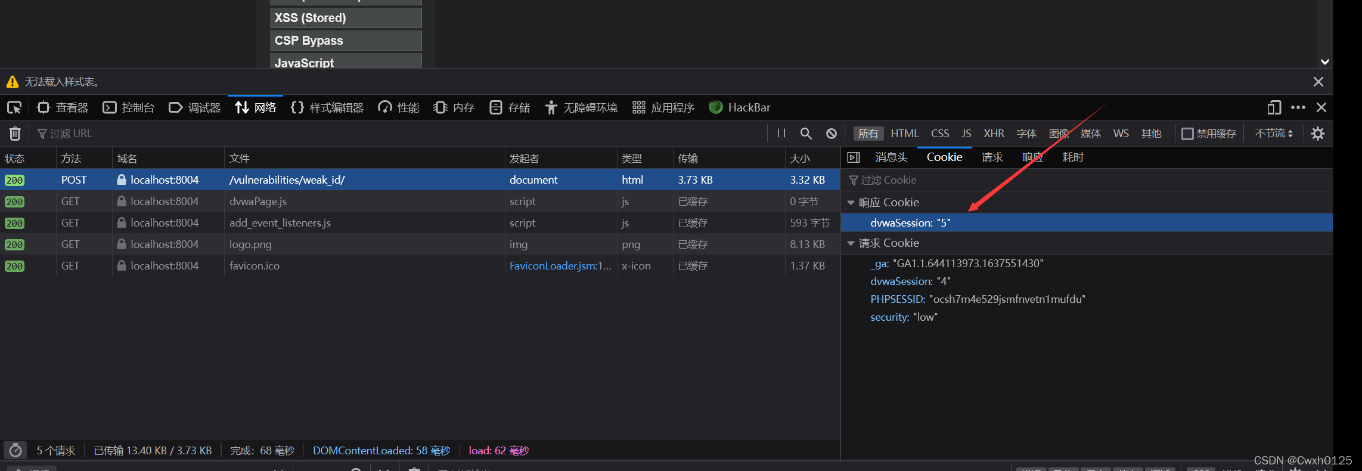Open the 查看器 inspector tab

click(63, 108)
